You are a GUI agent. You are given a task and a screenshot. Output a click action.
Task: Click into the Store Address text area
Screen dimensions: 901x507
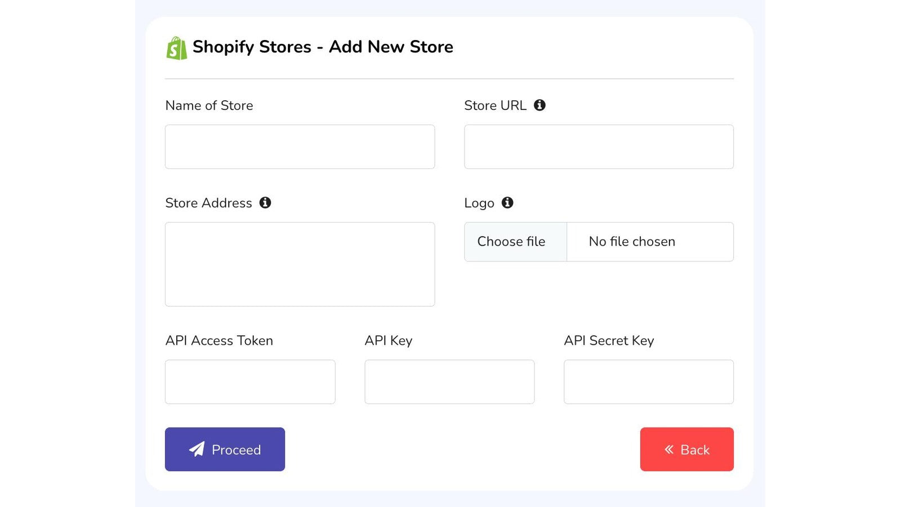click(300, 264)
